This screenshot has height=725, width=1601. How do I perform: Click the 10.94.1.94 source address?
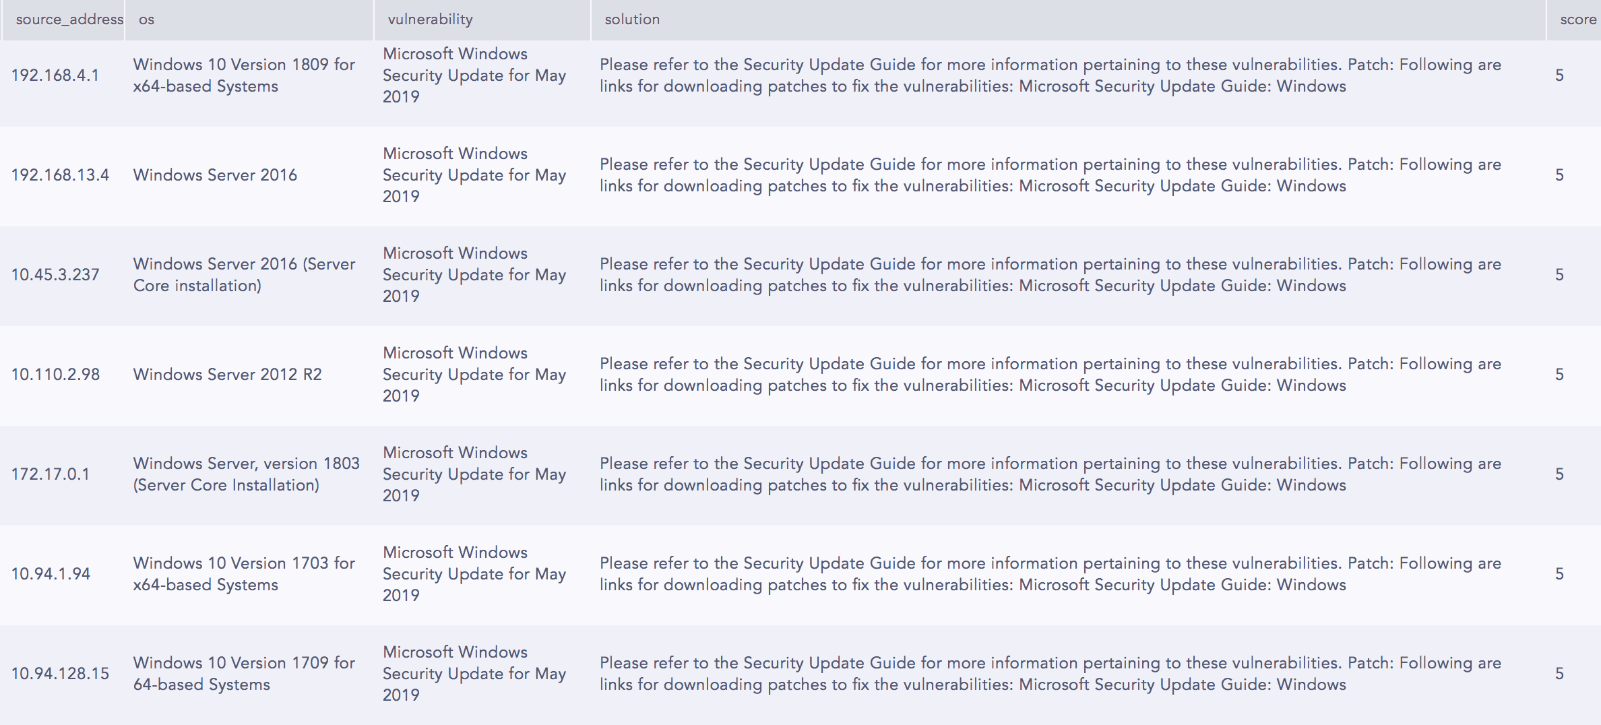click(51, 573)
